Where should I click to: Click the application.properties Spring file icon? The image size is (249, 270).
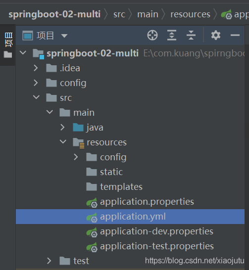pos(92,202)
